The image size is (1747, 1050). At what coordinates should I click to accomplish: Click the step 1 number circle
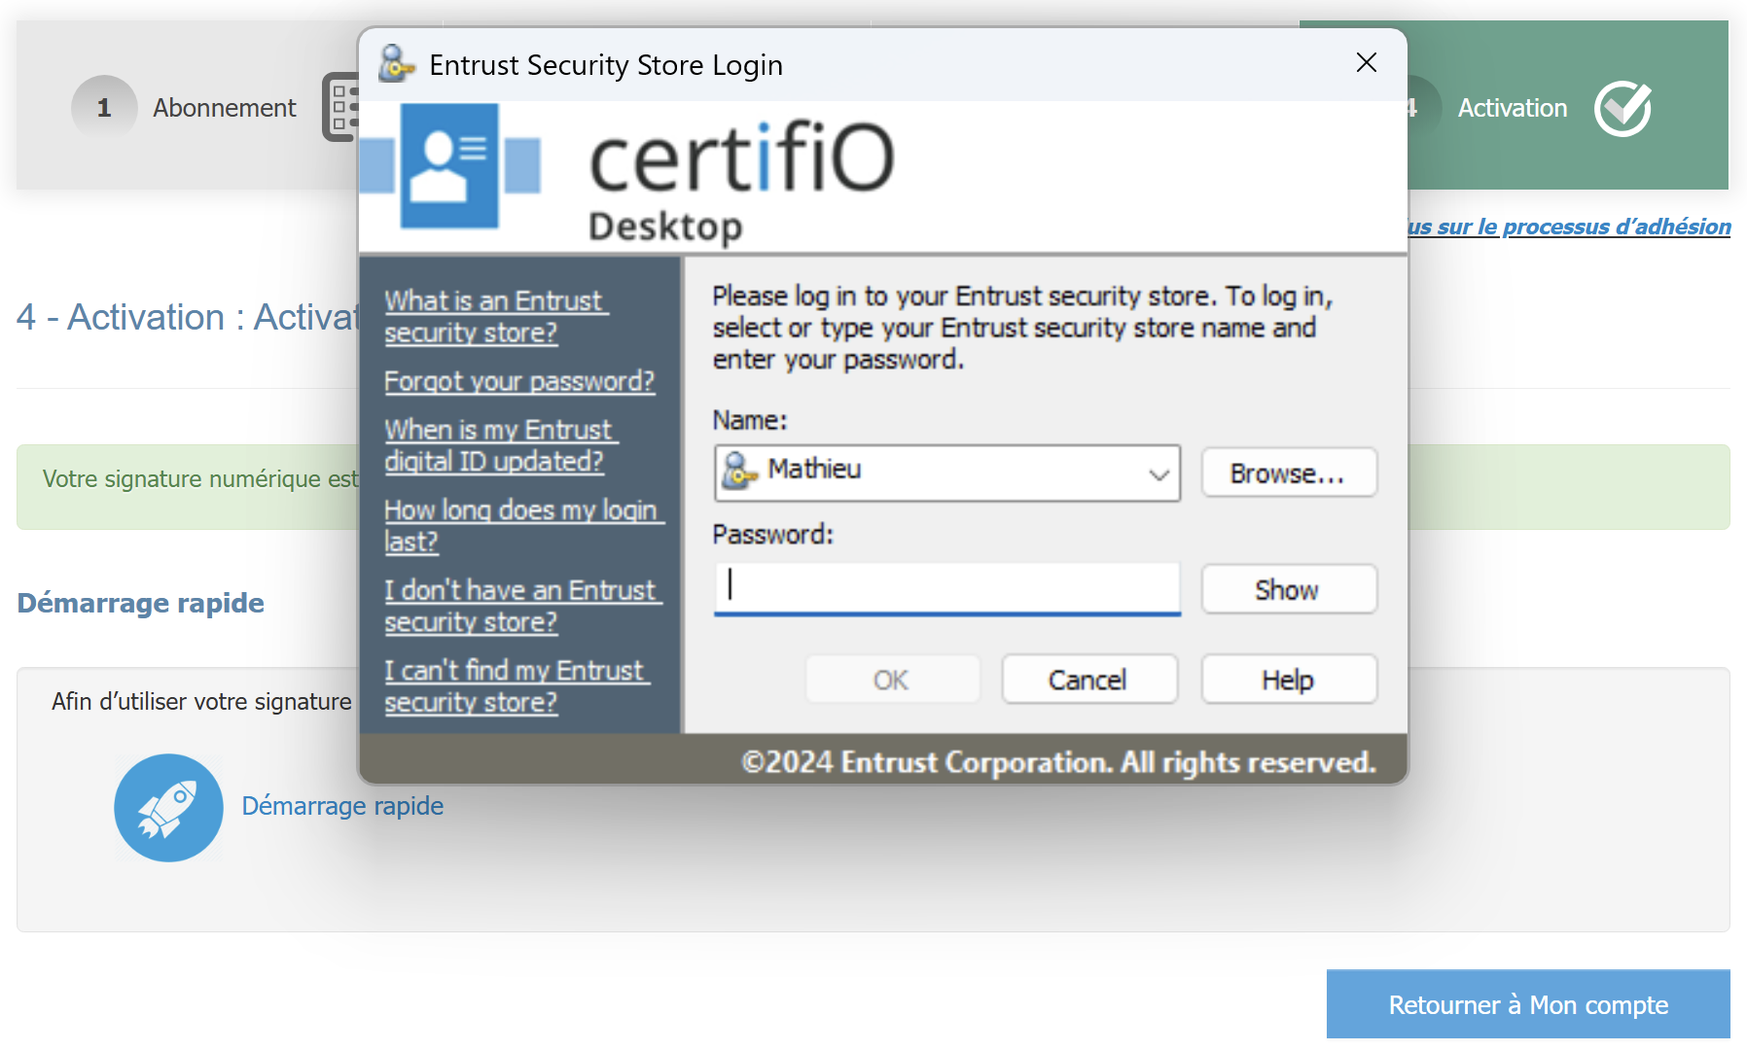pyautogui.click(x=104, y=108)
